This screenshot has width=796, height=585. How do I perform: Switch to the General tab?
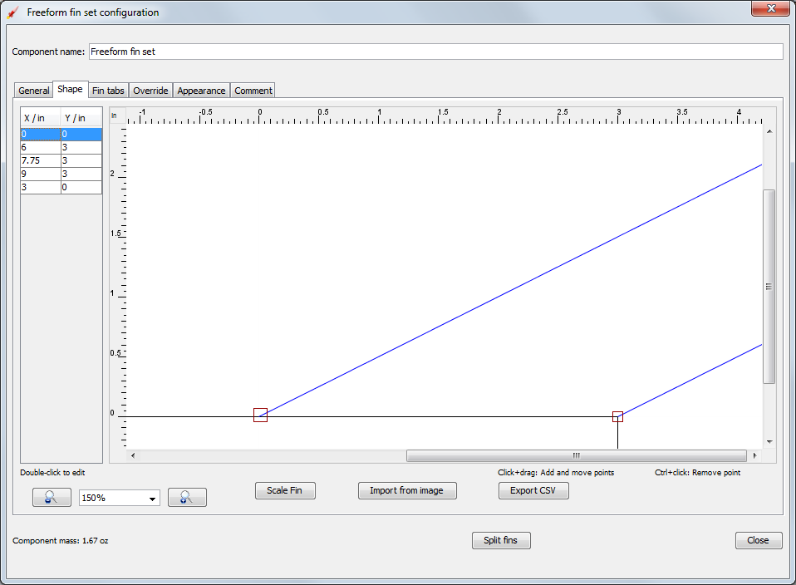pos(33,90)
